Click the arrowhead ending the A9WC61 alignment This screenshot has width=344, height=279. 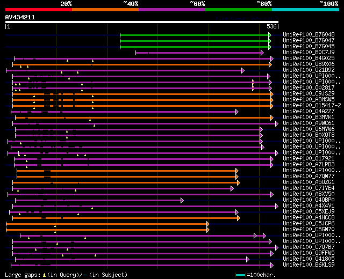277,124
